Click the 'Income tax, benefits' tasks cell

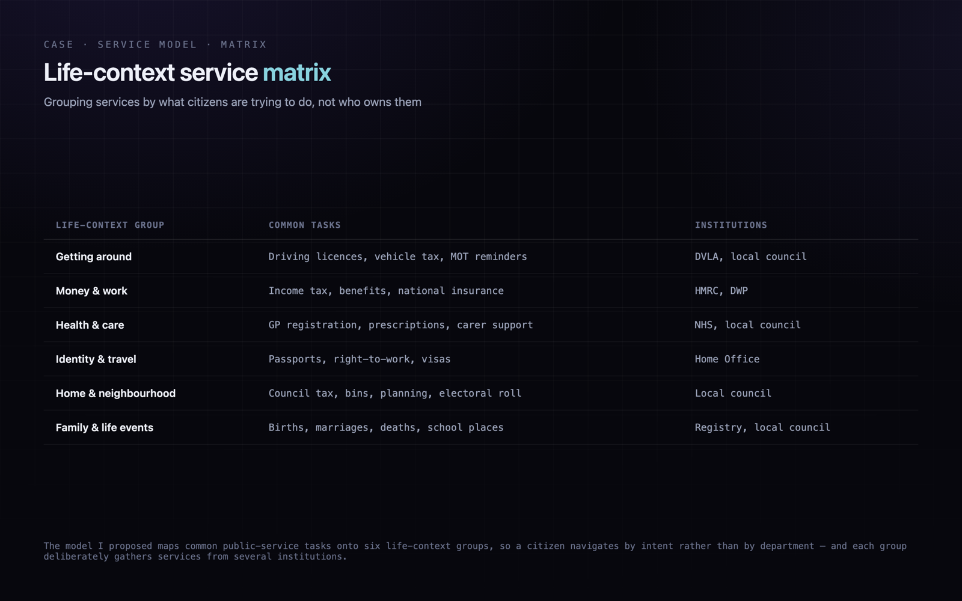(386, 291)
